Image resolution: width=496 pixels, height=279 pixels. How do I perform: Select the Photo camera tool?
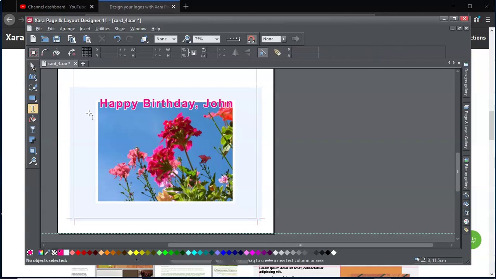33,77
